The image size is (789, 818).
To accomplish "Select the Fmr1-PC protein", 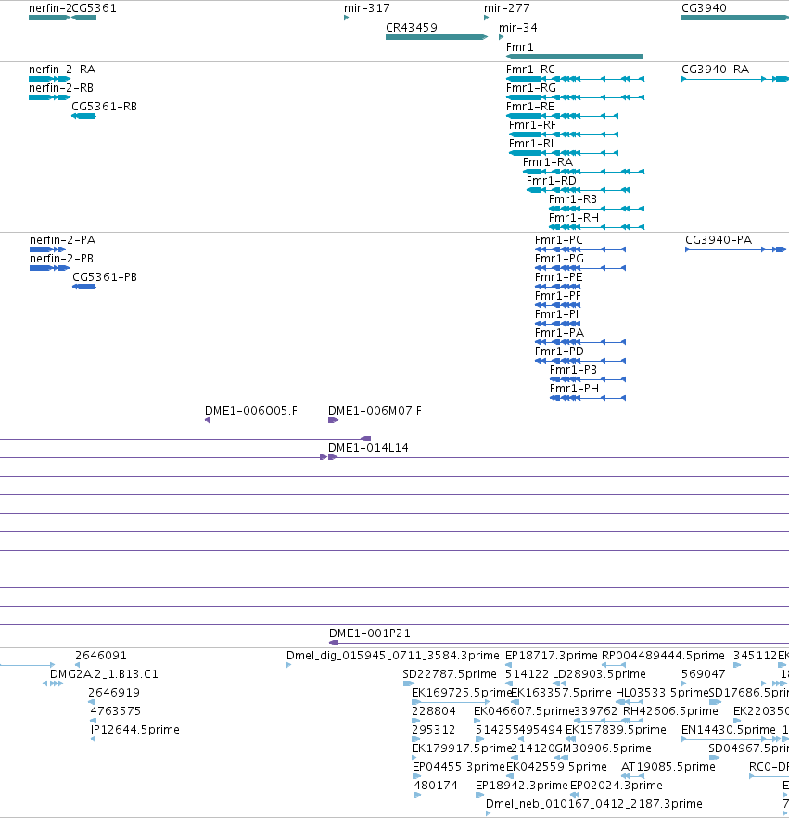I will click(x=579, y=249).
